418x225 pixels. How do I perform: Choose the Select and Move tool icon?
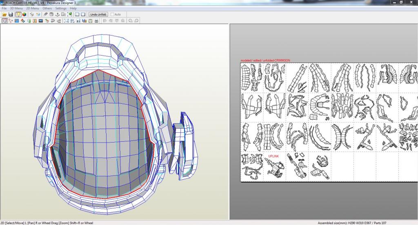tap(4, 21)
